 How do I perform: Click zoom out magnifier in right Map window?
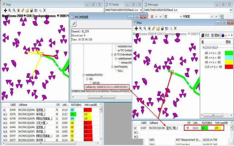pyautogui.click(x=145, y=28)
